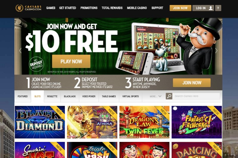Advance banner with the right arrow

click(216, 50)
